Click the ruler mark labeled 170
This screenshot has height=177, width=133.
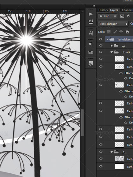[x=65, y=11]
